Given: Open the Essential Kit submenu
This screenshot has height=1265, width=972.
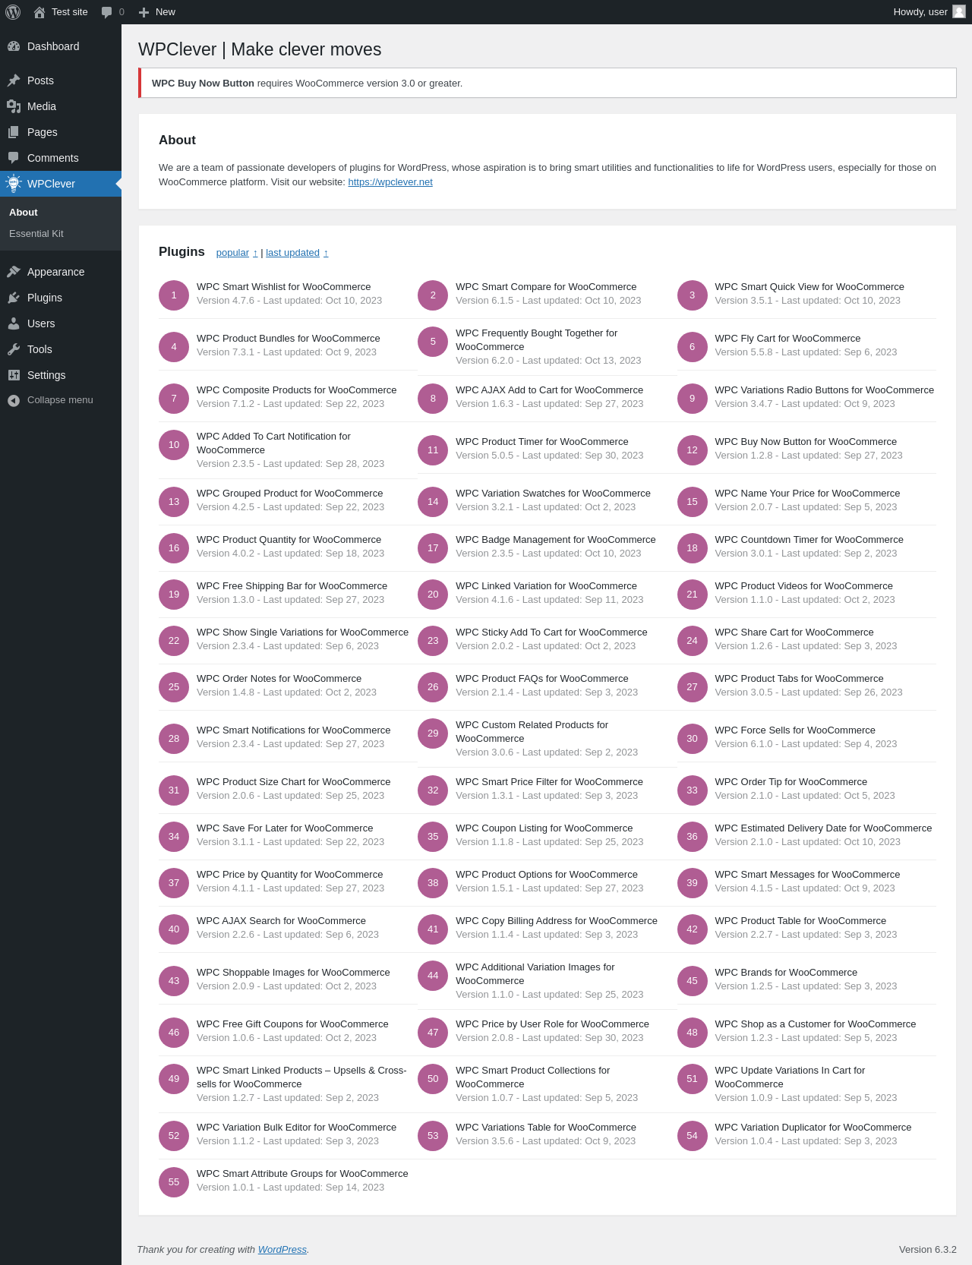Looking at the screenshot, I should coord(61,234).
